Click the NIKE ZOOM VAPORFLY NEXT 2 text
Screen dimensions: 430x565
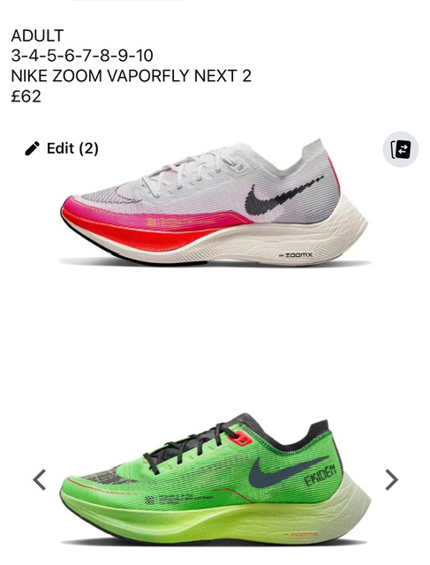click(x=132, y=76)
